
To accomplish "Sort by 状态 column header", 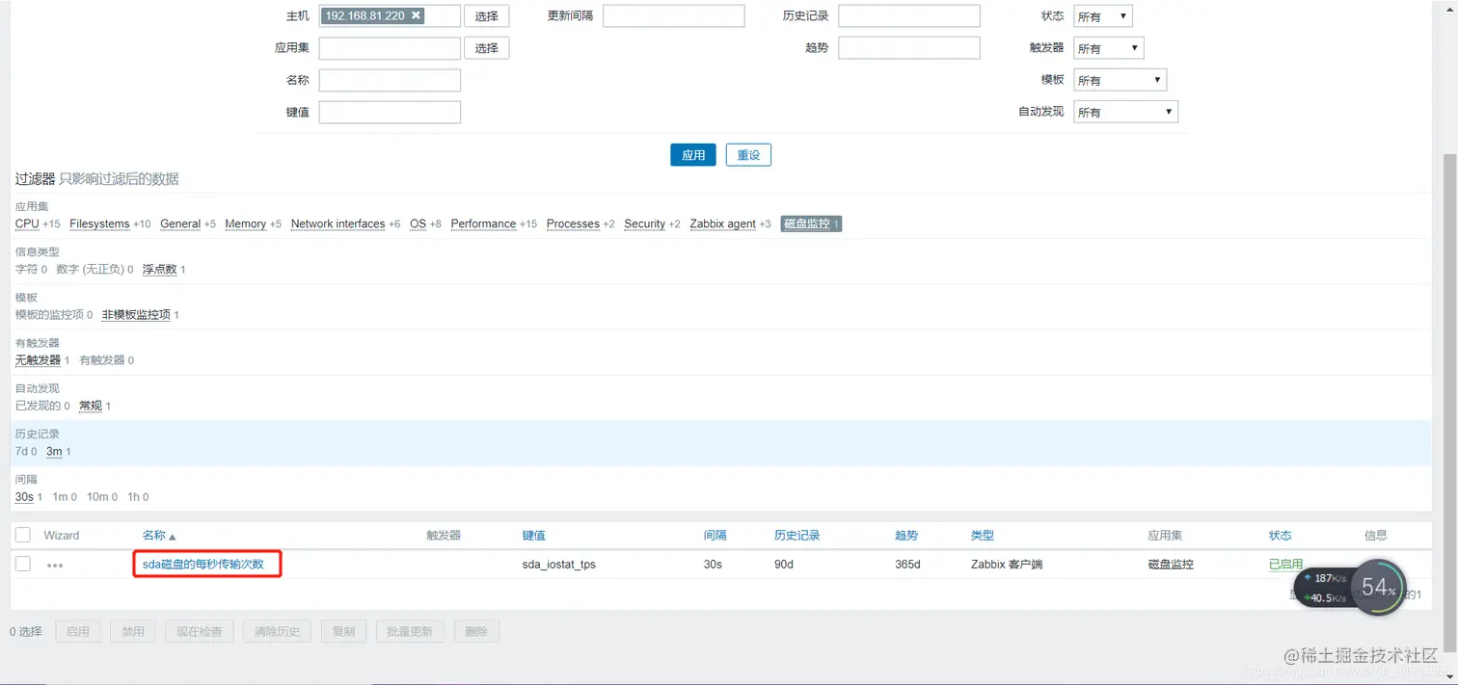I will point(1281,536).
